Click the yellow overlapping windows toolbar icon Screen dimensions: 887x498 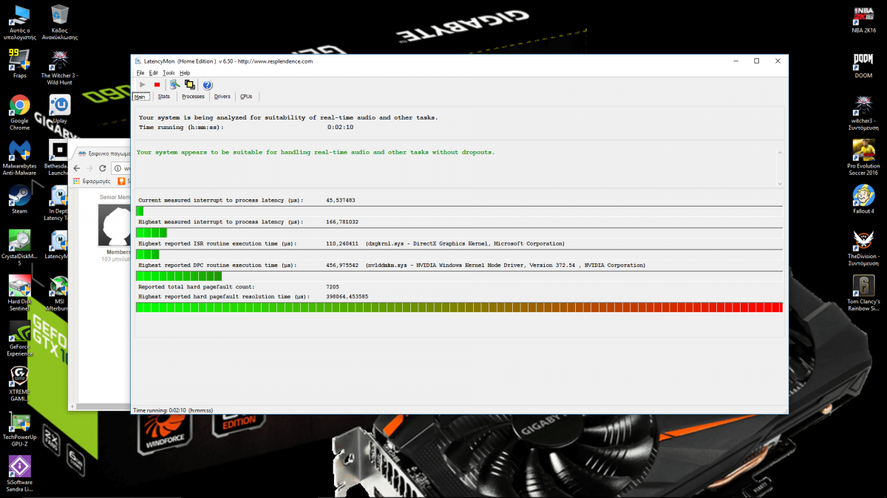click(x=190, y=85)
